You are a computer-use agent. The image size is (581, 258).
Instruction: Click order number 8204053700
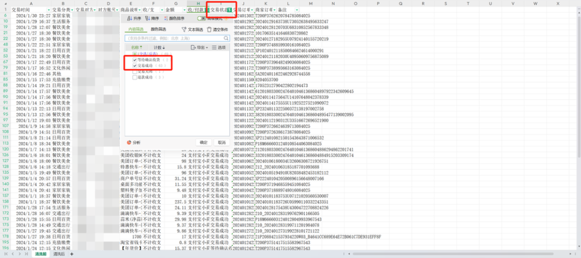click(267, 80)
